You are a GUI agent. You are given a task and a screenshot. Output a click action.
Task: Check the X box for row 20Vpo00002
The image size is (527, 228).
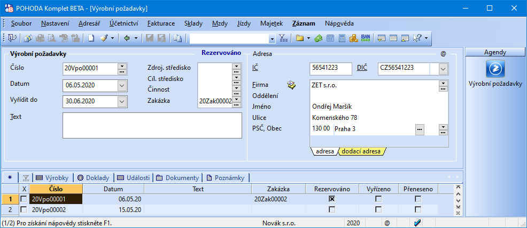24,209
